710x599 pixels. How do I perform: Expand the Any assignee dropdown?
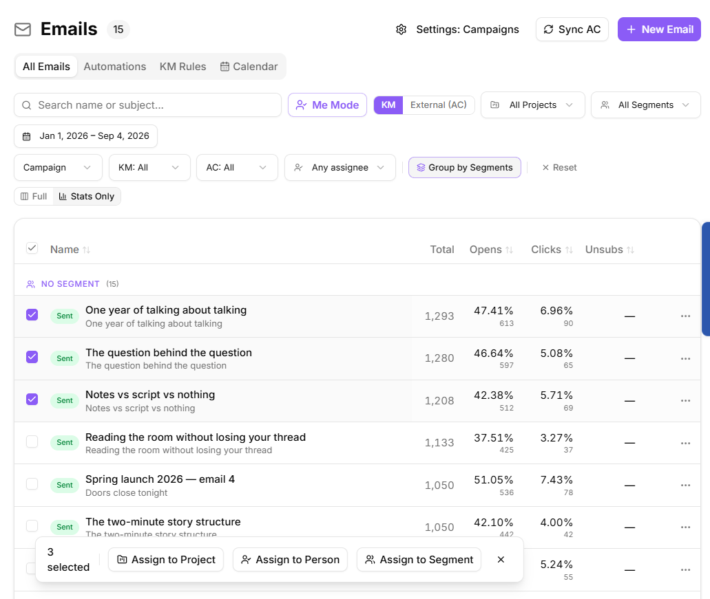[340, 167]
